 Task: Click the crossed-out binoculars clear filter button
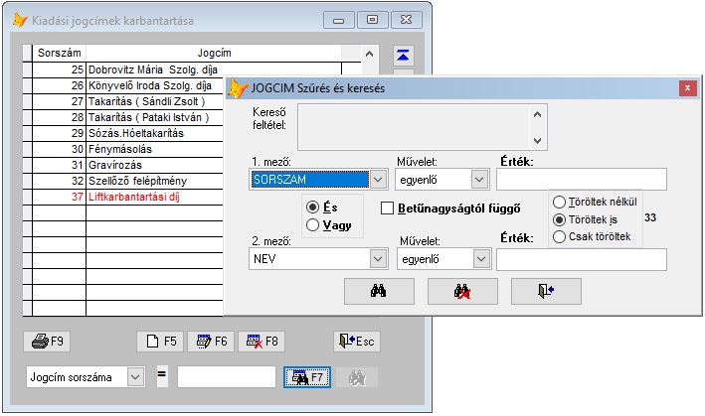pyautogui.click(x=462, y=291)
